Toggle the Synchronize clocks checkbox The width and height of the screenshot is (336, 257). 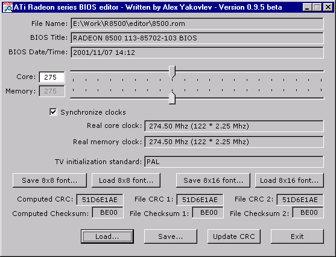coord(53,112)
